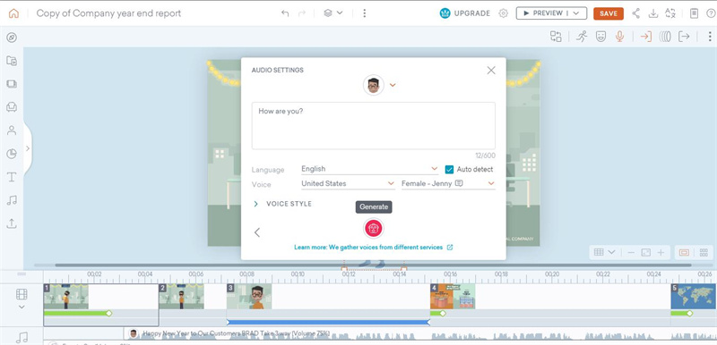The height and width of the screenshot is (345, 717).
Task: Open the props armchair icon in sidebar
Action: point(12,107)
